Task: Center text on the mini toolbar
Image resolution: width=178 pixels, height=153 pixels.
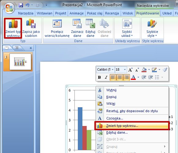Action: pyautogui.click(x=120, y=77)
